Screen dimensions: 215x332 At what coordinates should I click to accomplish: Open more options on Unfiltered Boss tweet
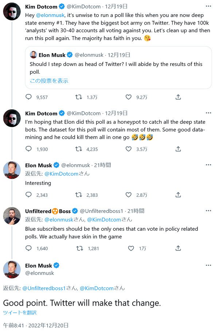coord(208,211)
